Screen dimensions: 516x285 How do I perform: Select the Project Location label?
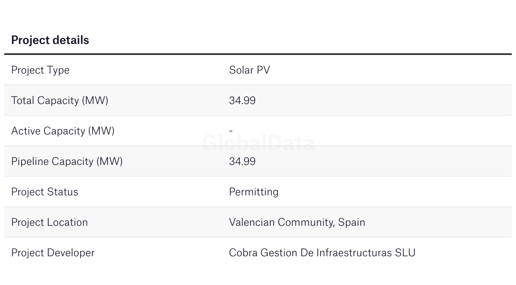49,222
